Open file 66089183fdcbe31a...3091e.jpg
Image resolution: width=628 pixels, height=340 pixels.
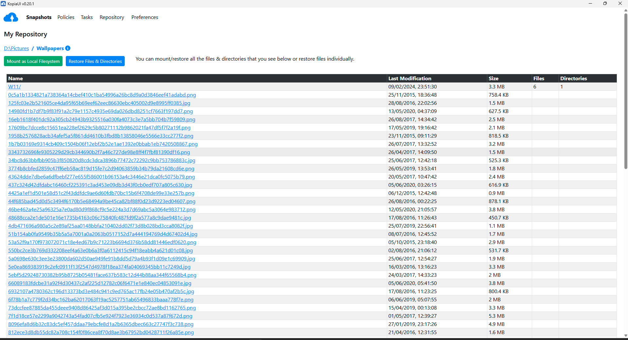point(100,283)
